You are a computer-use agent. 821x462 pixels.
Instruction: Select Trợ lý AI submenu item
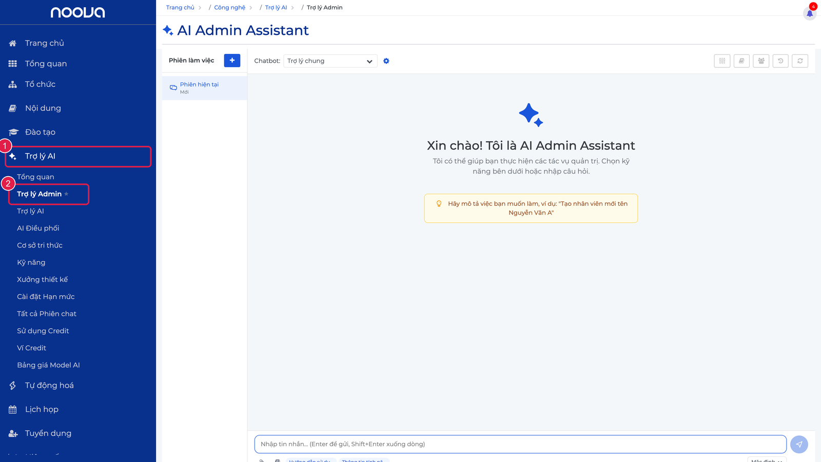point(30,211)
